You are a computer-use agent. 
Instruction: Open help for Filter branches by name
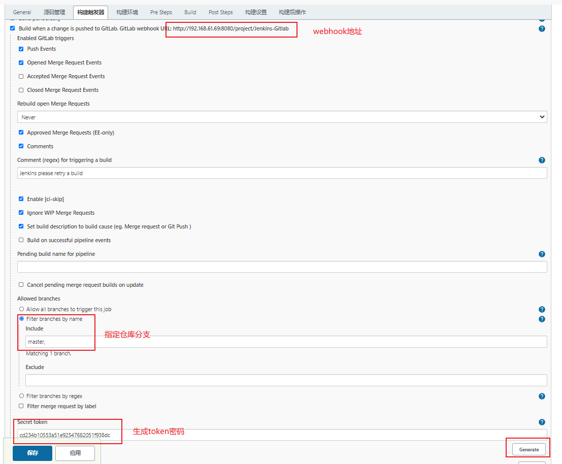542,319
